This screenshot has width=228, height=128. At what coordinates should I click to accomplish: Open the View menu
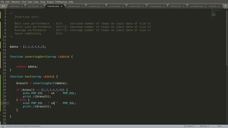pos(30,2)
